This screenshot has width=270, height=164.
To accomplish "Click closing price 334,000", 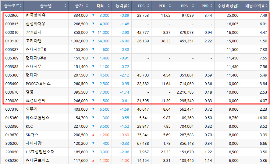I will 81,15.
